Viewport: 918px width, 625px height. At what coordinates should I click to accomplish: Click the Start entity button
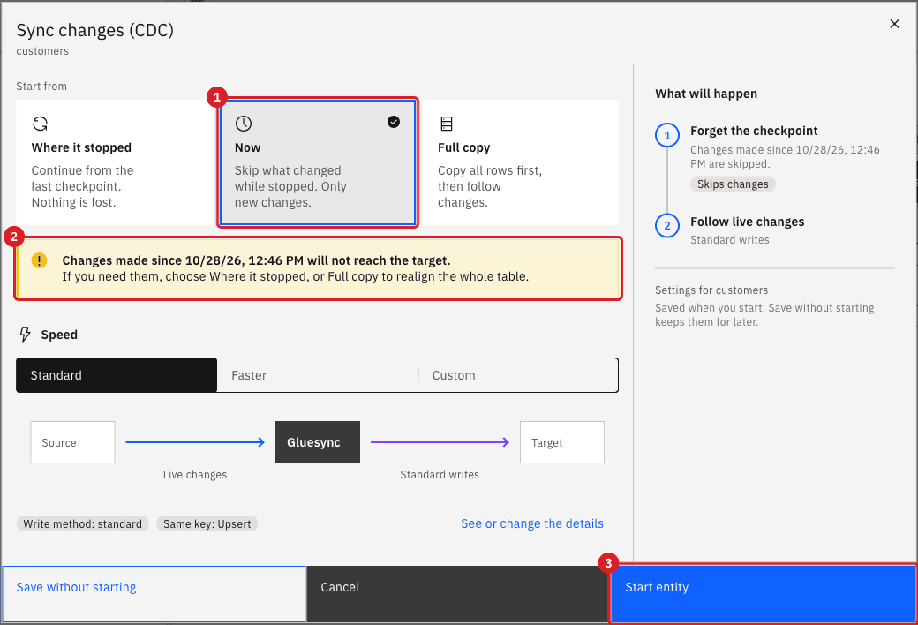(x=763, y=594)
